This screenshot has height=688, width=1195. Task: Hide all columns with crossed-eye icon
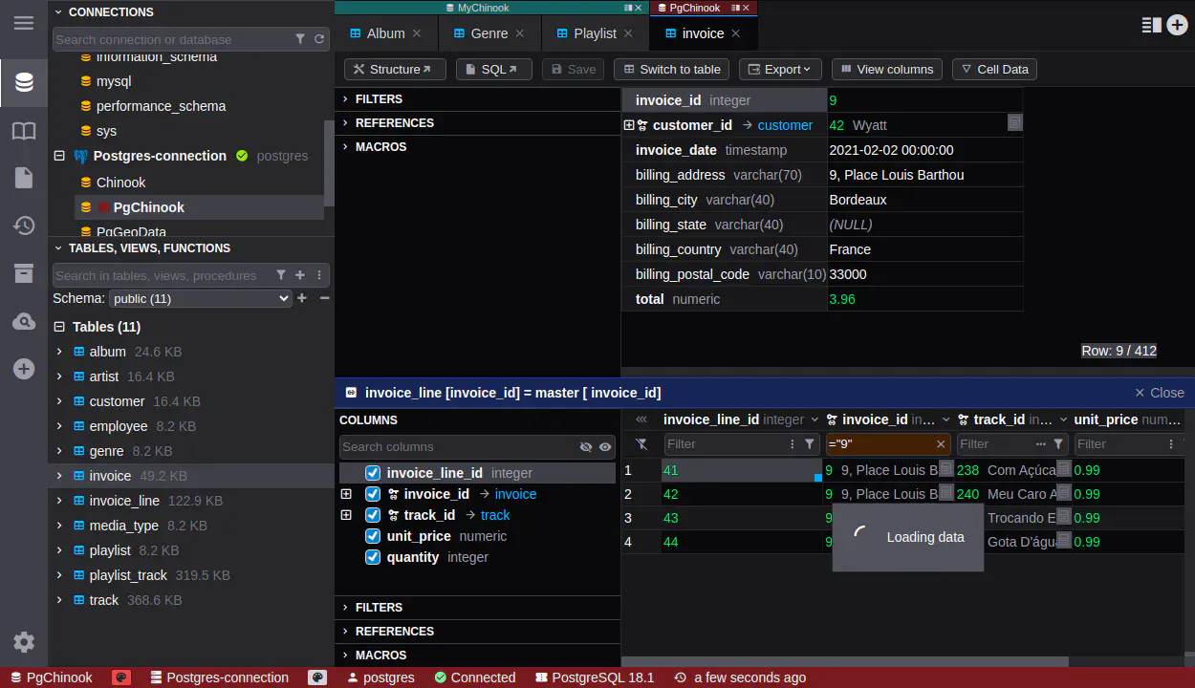[586, 447]
